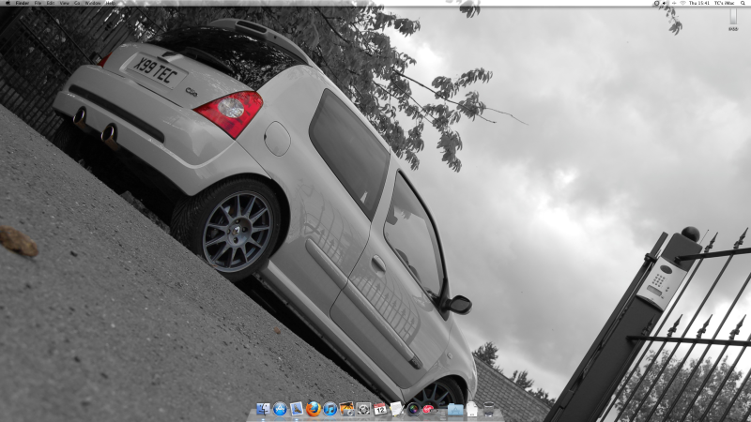The width and height of the screenshot is (751, 422).
Task: Open Spotlight search magnifier
Action: tap(743, 3)
